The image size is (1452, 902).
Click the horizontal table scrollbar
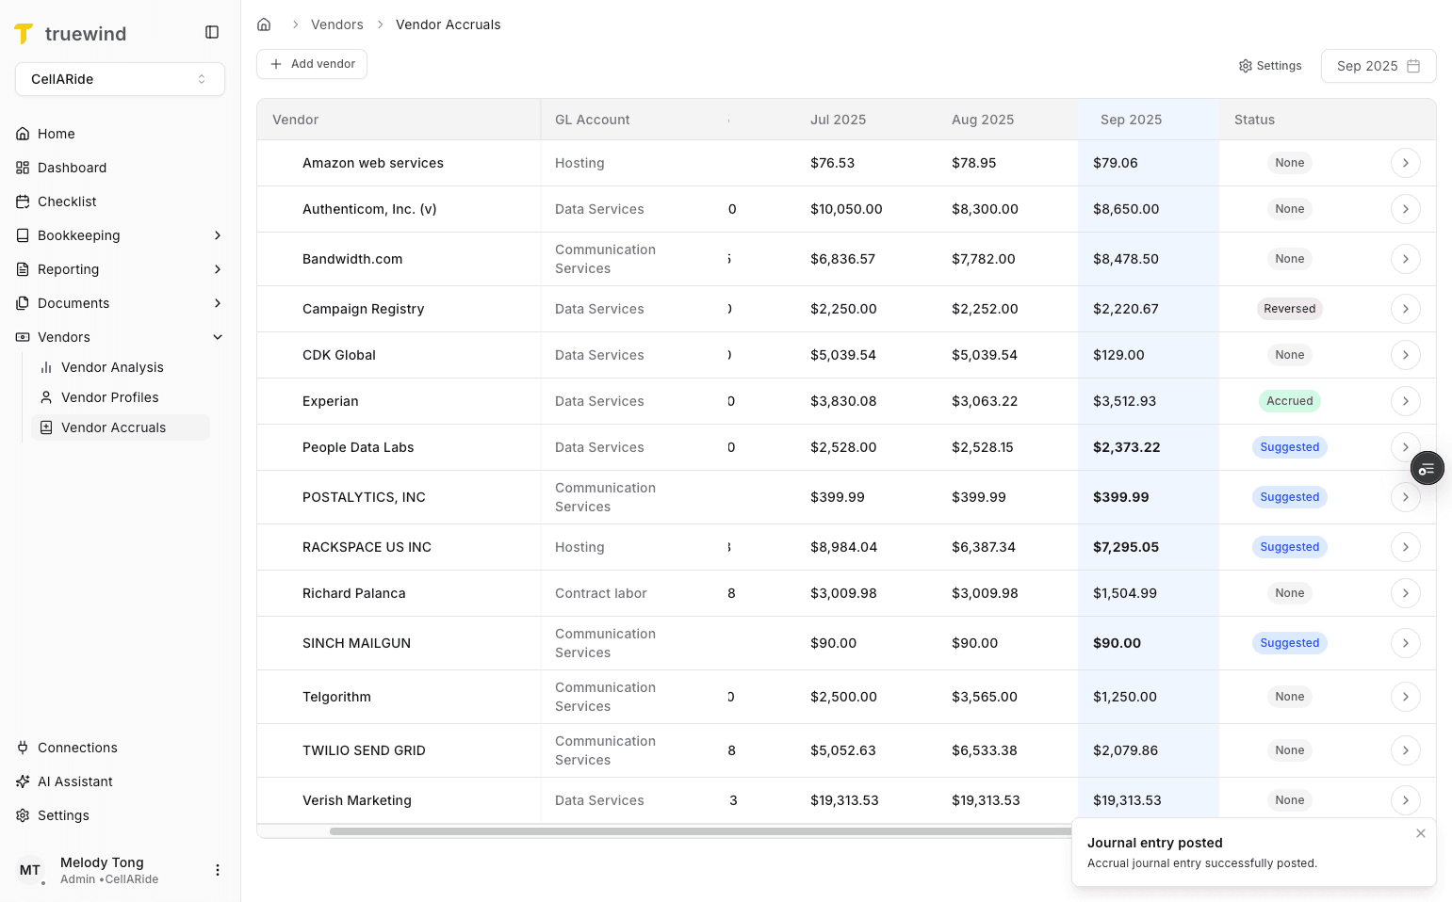(701, 831)
